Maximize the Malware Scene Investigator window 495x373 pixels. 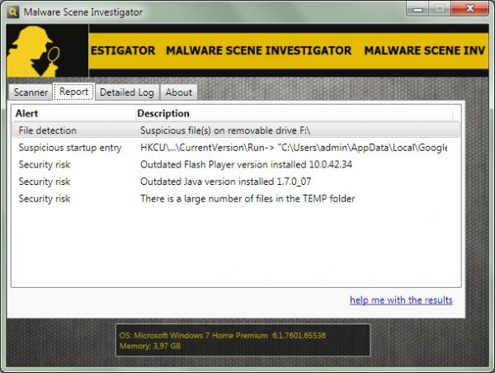tap(440, 9)
